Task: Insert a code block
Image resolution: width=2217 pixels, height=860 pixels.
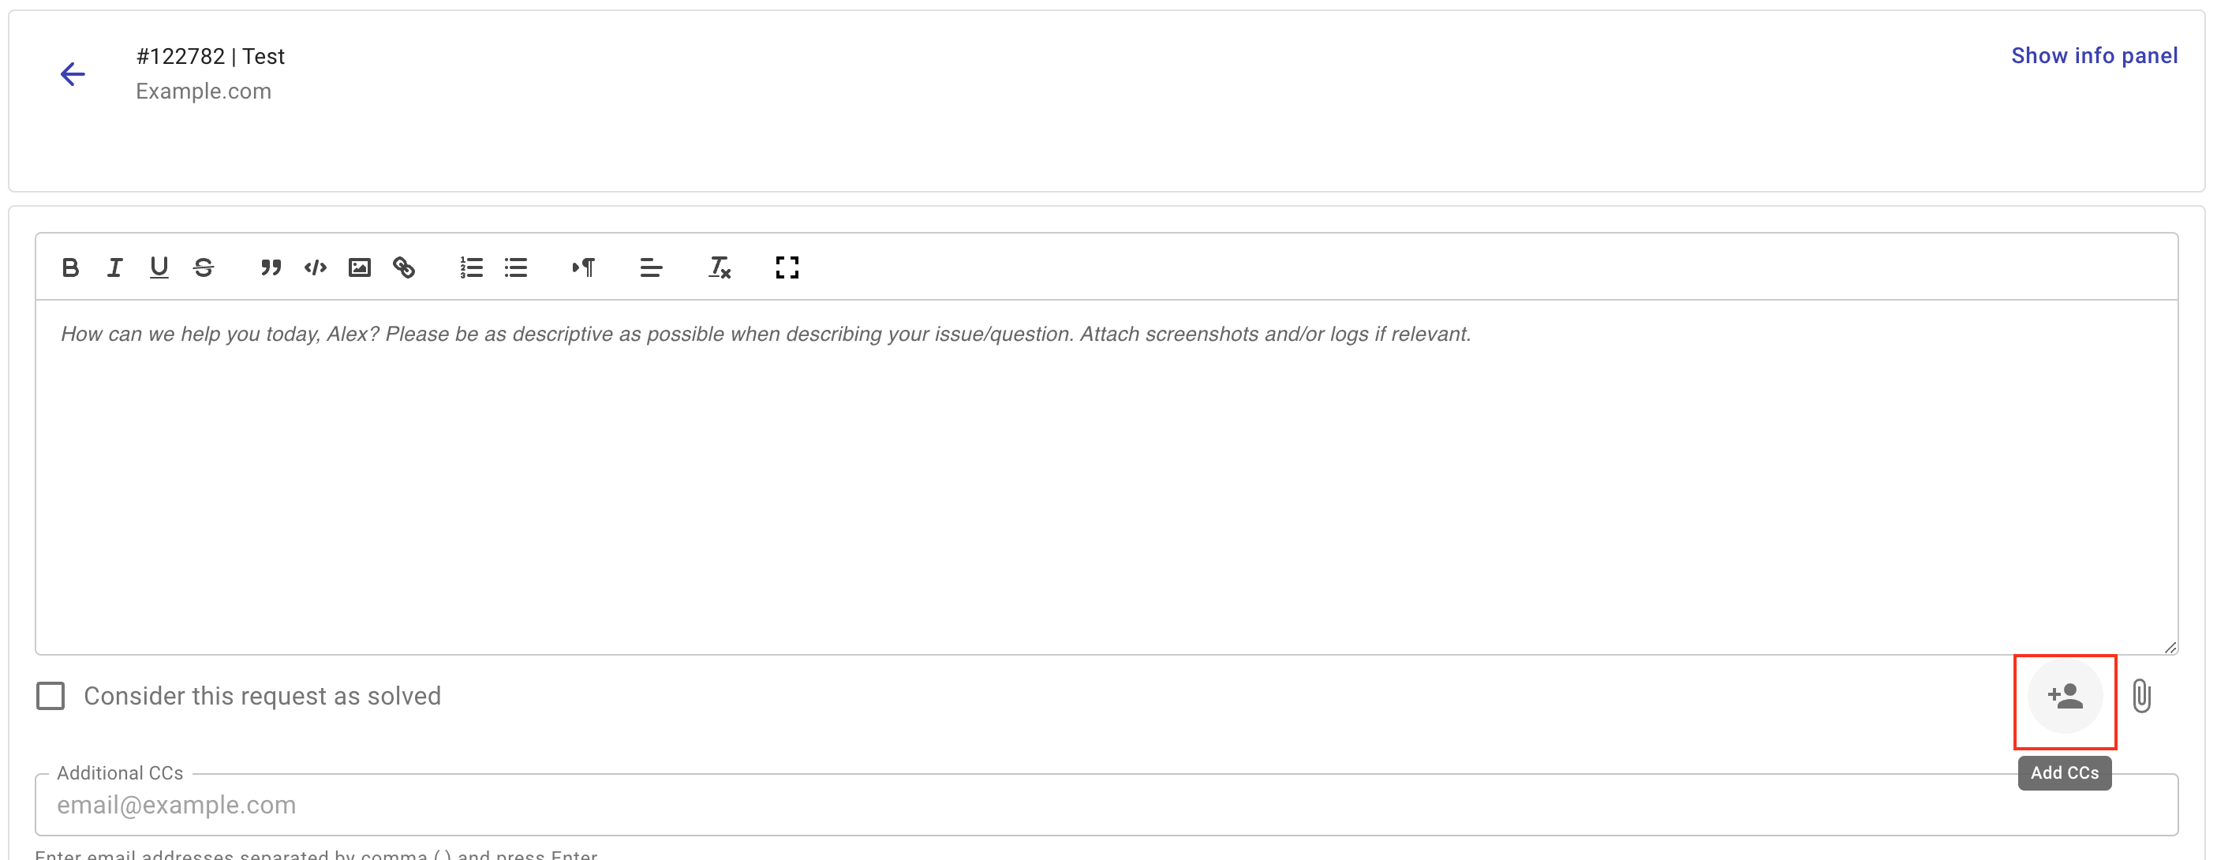Action: pos(316,267)
